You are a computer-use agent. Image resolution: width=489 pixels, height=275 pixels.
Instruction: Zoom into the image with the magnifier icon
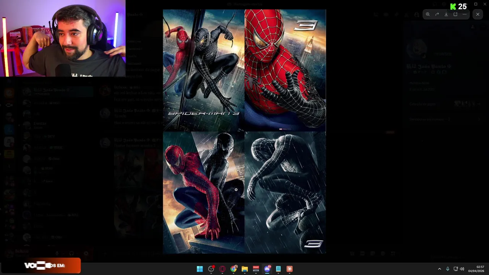[428, 15]
